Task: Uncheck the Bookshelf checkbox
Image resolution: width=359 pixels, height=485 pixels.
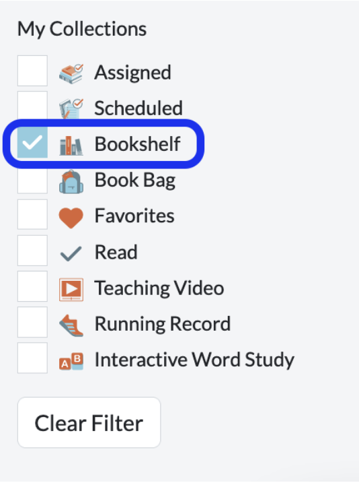Action: coord(32,143)
